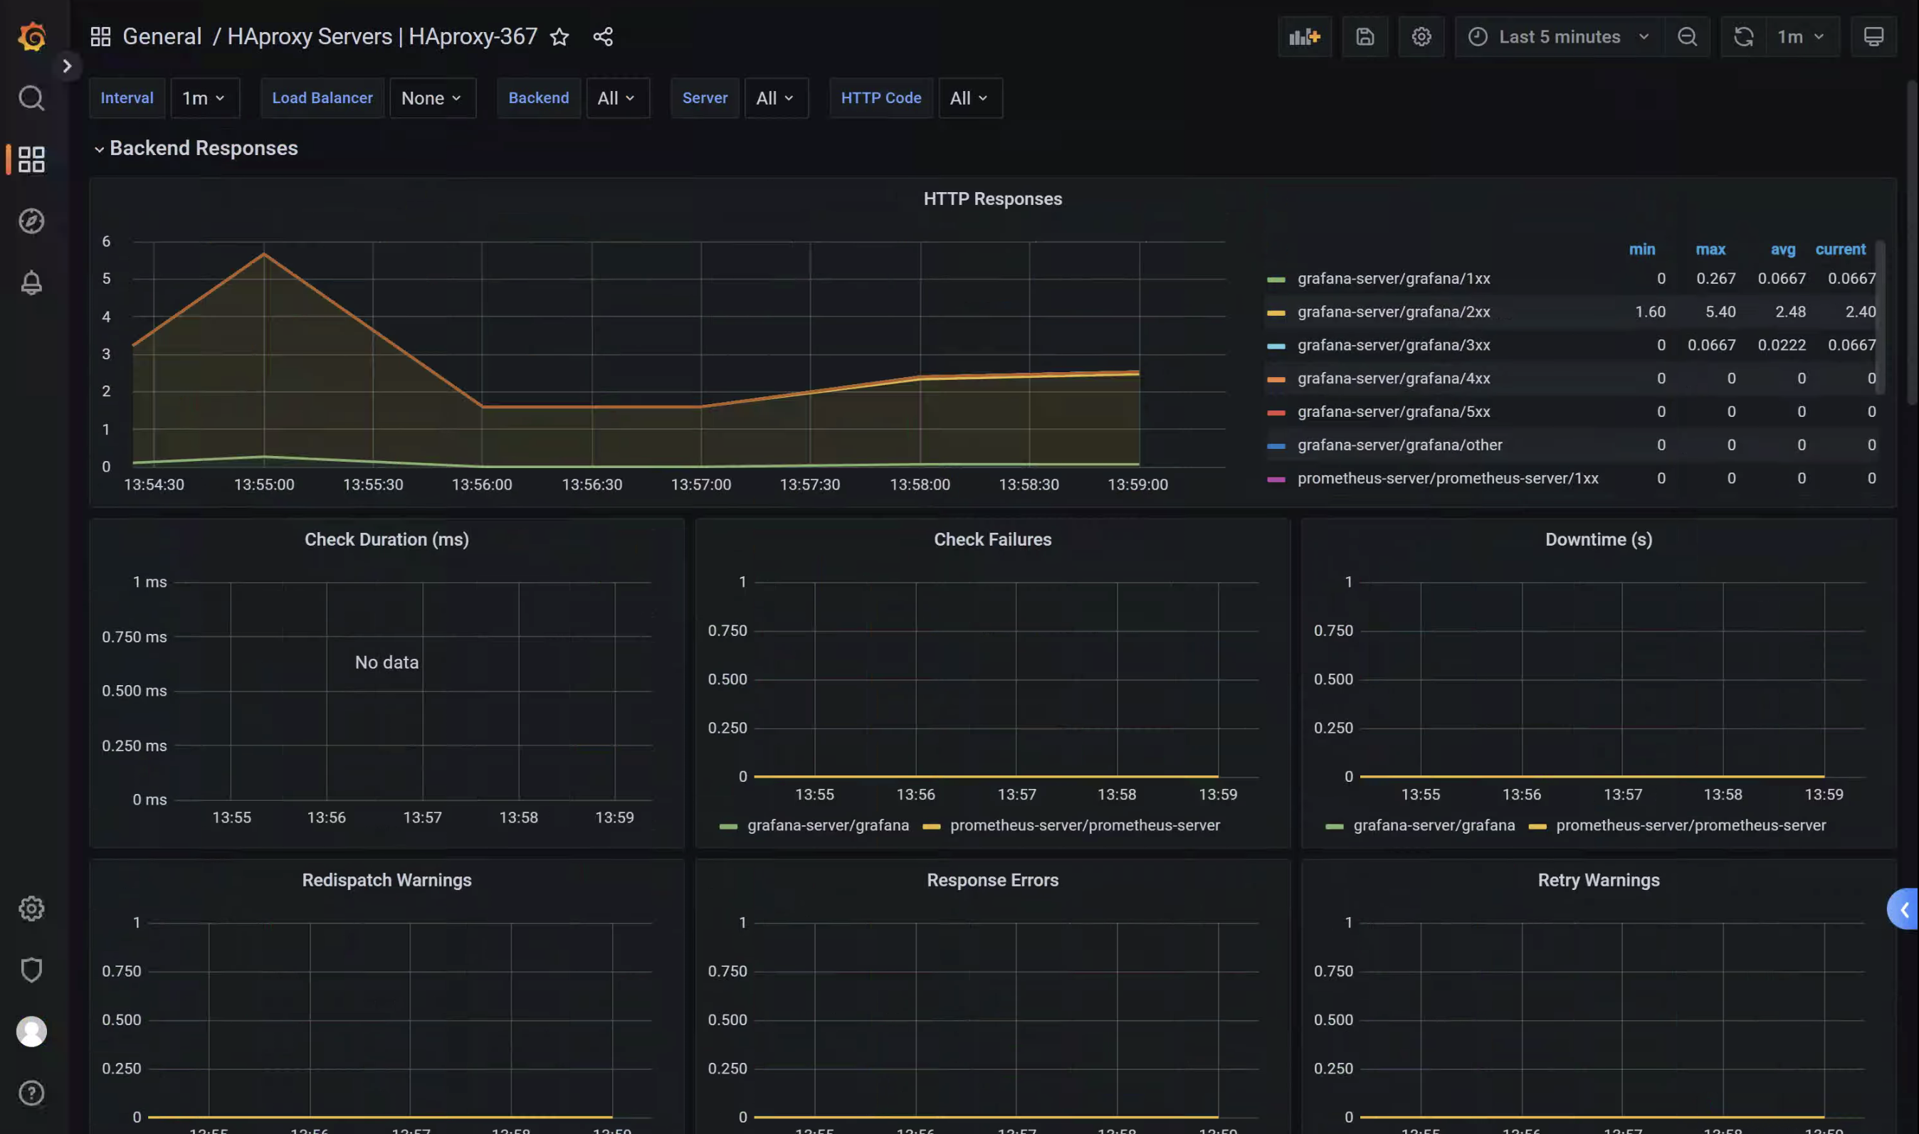
Task: Open Alerting bell icon
Action: 31,282
